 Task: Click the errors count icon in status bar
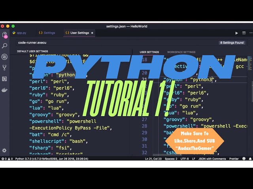pos(3,159)
